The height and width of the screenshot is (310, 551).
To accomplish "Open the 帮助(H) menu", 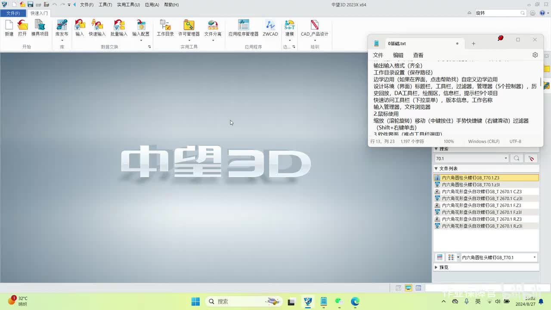I will (x=171, y=5).
